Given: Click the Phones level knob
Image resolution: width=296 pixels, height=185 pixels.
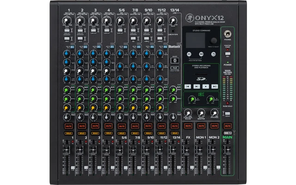Looking at the screenshot, I should [214, 113].
